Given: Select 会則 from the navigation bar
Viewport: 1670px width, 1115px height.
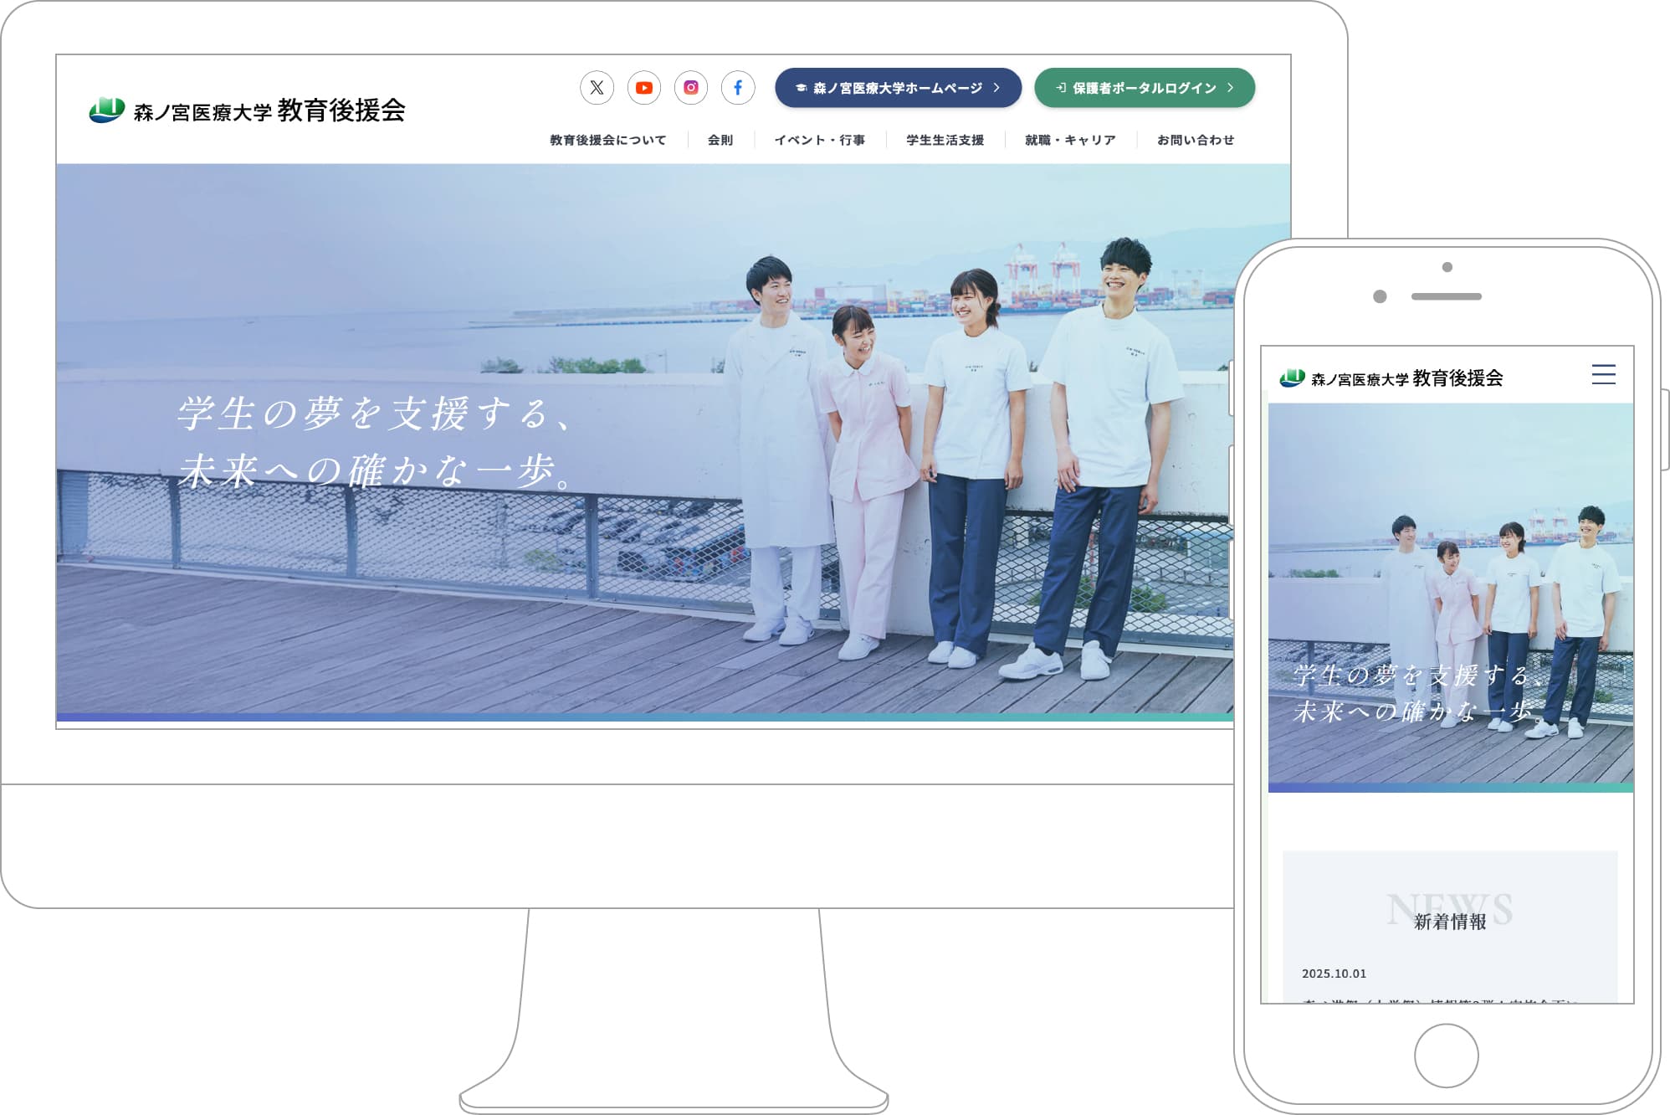Looking at the screenshot, I should tap(720, 140).
